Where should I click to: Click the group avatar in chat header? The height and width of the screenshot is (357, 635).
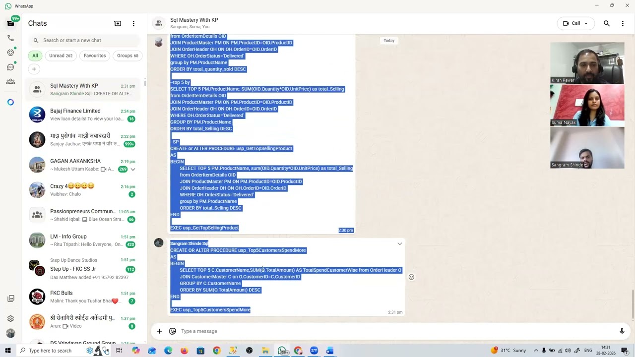coord(158,23)
